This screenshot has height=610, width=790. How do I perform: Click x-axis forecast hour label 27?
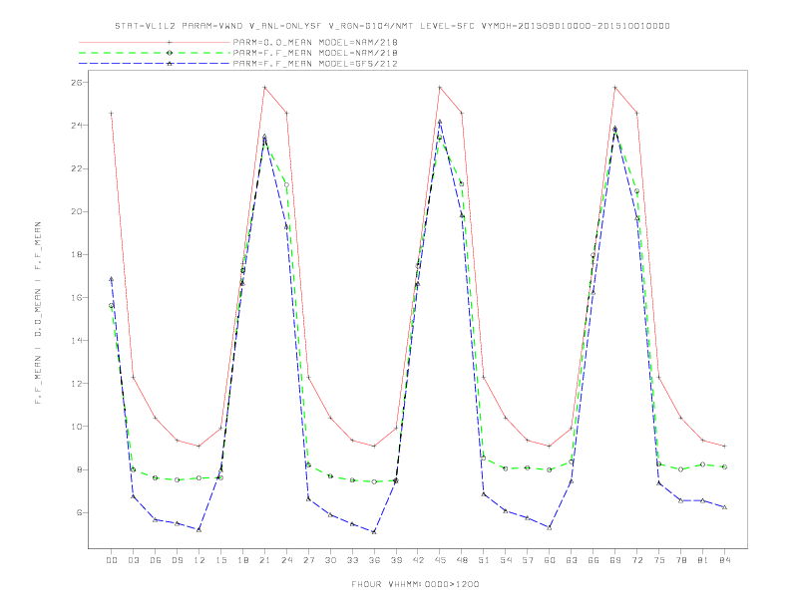click(x=309, y=560)
